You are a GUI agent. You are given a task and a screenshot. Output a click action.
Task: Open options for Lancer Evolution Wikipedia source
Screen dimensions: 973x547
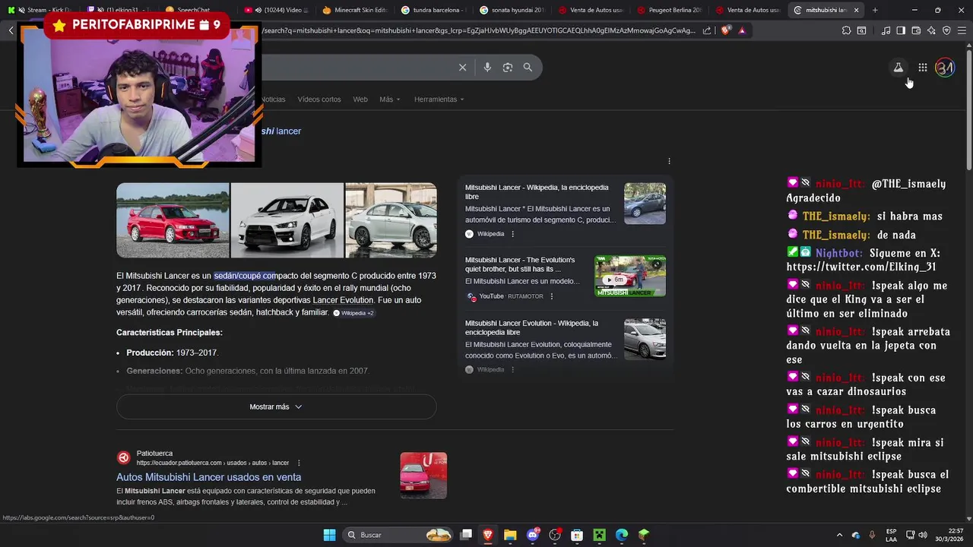coord(512,370)
